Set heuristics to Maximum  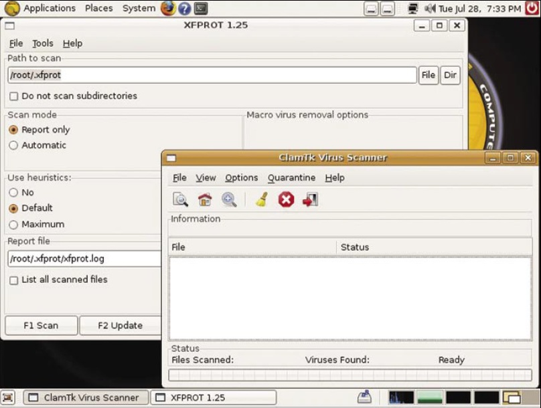(13, 224)
